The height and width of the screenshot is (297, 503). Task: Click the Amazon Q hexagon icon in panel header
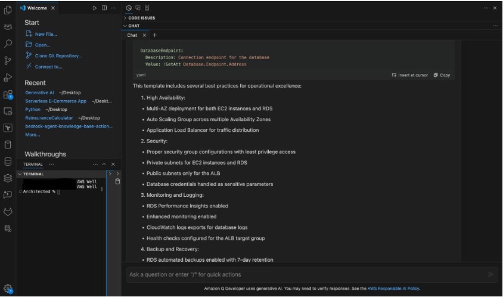click(129, 8)
